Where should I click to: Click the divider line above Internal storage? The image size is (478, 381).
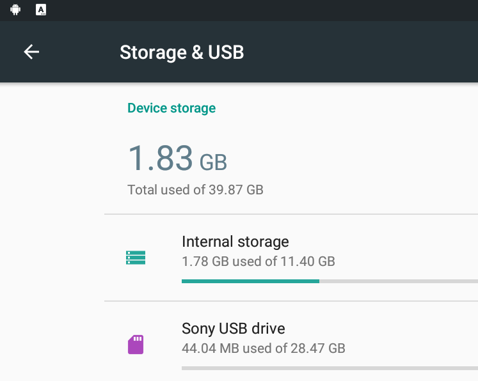[291, 214]
